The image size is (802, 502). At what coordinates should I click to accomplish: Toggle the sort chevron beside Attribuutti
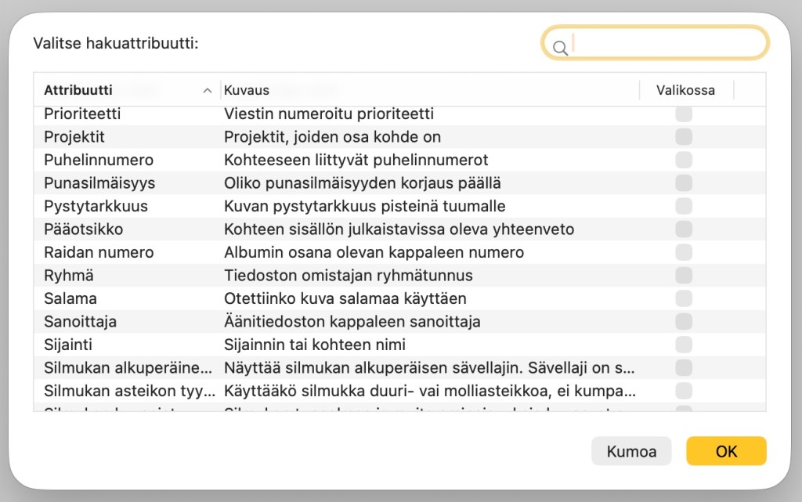(207, 90)
